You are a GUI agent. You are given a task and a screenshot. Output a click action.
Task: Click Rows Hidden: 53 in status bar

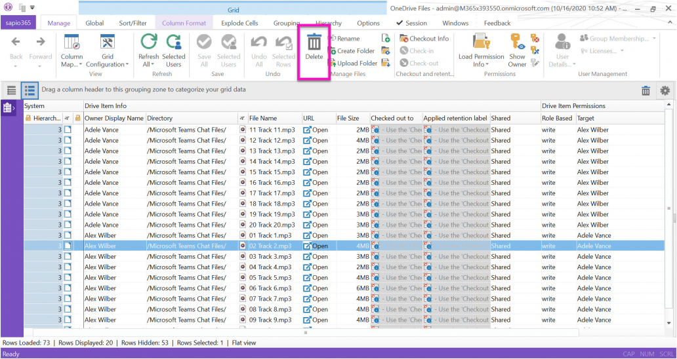pyautogui.click(x=144, y=343)
